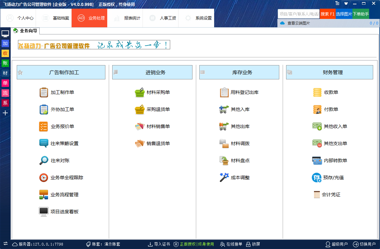The height and width of the screenshot is (249, 380).
Task: Switch to the 系统设置 menu
Action: click(196, 18)
